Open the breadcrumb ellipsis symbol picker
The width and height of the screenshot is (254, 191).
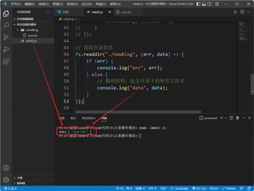80,19
